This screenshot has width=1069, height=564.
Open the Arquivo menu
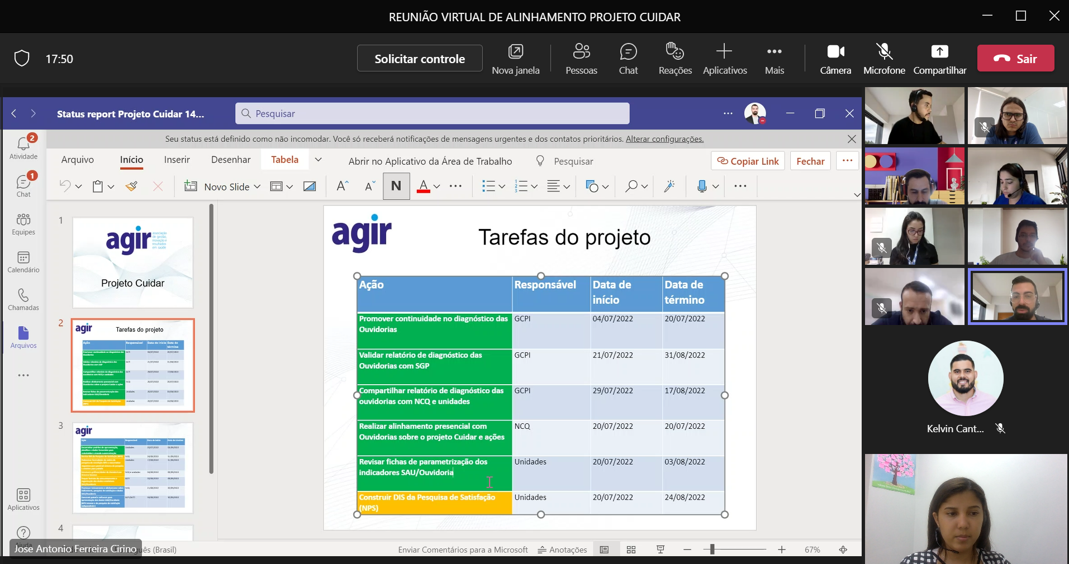(x=78, y=160)
